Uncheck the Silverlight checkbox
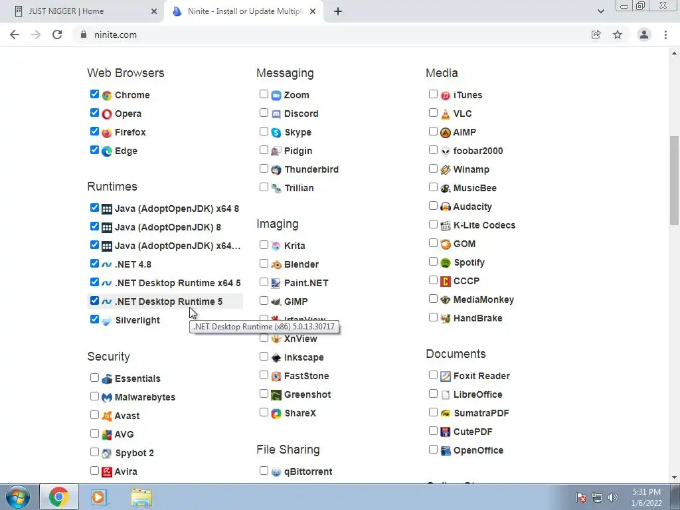This screenshot has height=510, width=680. tap(94, 319)
